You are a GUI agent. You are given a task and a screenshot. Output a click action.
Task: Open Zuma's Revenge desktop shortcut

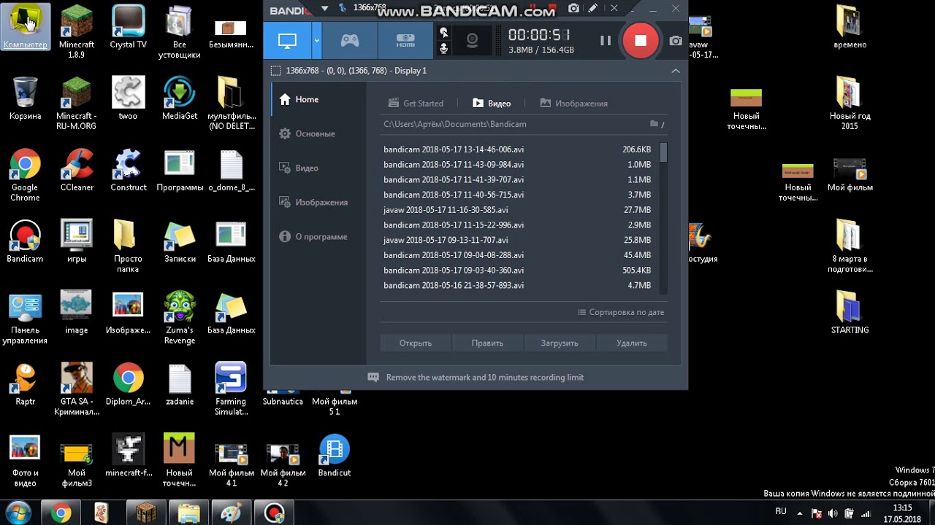click(x=180, y=318)
